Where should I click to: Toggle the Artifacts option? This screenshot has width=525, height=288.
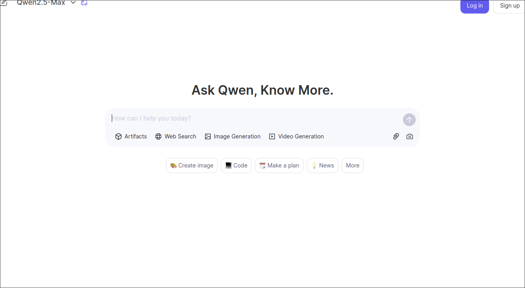pos(131,136)
